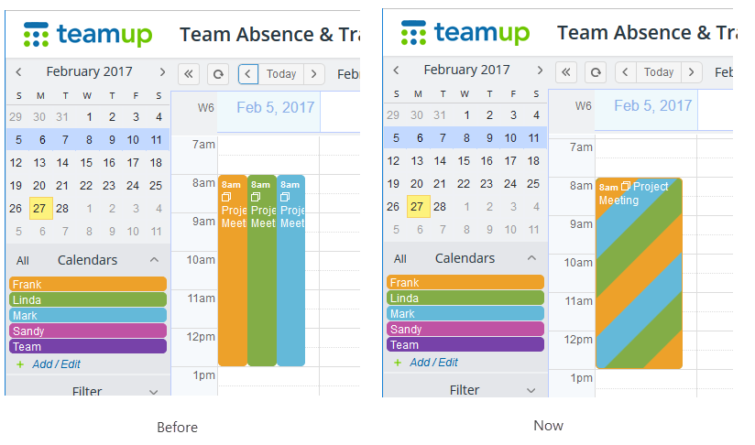Screen dimensions: 755x445
Task: Go to previous week in Before toolbar
Action: pos(248,74)
